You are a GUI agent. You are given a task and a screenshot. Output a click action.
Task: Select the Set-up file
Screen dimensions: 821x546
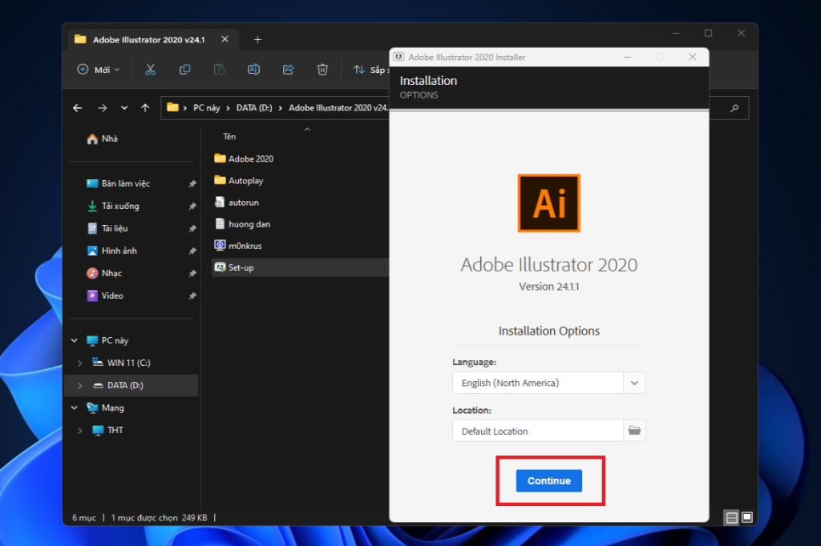(x=300, y=267)
